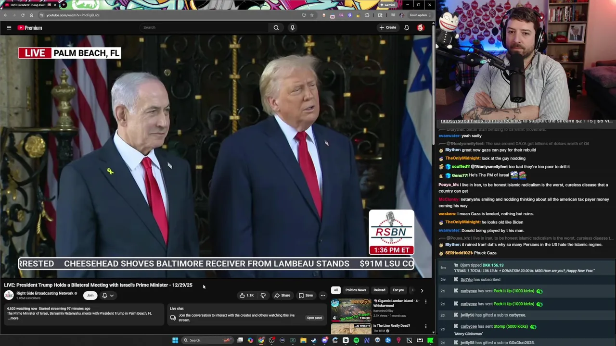616x346 pixels.
Task: Open Is The Line Really Dead video
Action: [x=391, y=326]
